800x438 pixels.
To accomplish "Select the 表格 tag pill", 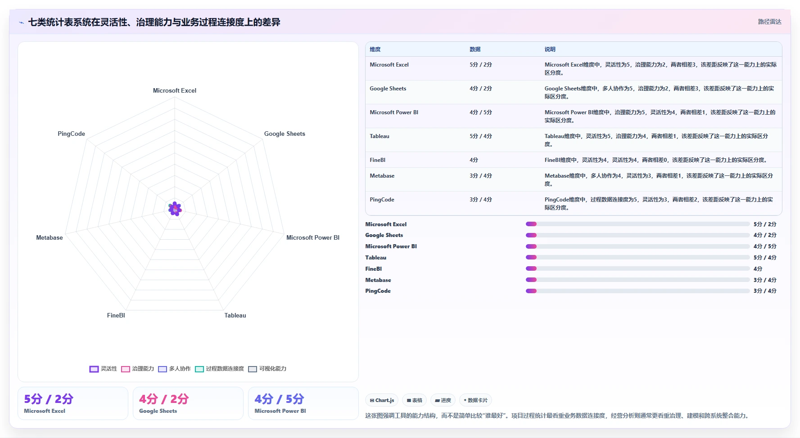I will coord(414,400).
